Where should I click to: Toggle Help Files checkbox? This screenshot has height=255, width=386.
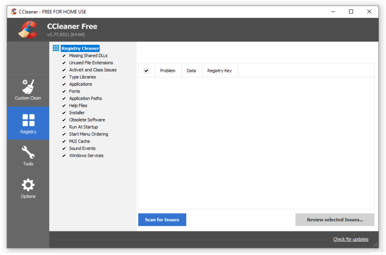[64, 106]
